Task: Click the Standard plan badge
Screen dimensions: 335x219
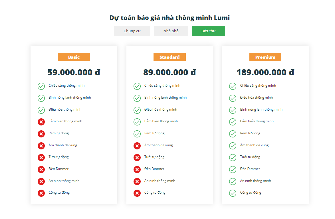Action: [169, 57]
